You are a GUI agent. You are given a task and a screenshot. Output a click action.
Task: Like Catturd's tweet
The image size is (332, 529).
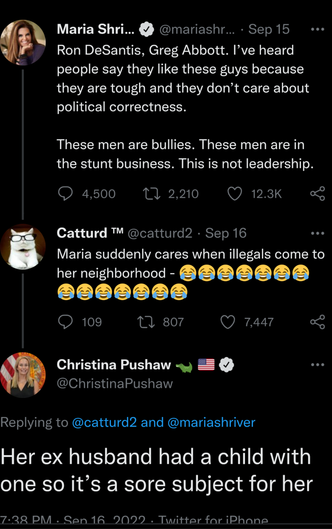pyautogui.click(x=228, y=322)
